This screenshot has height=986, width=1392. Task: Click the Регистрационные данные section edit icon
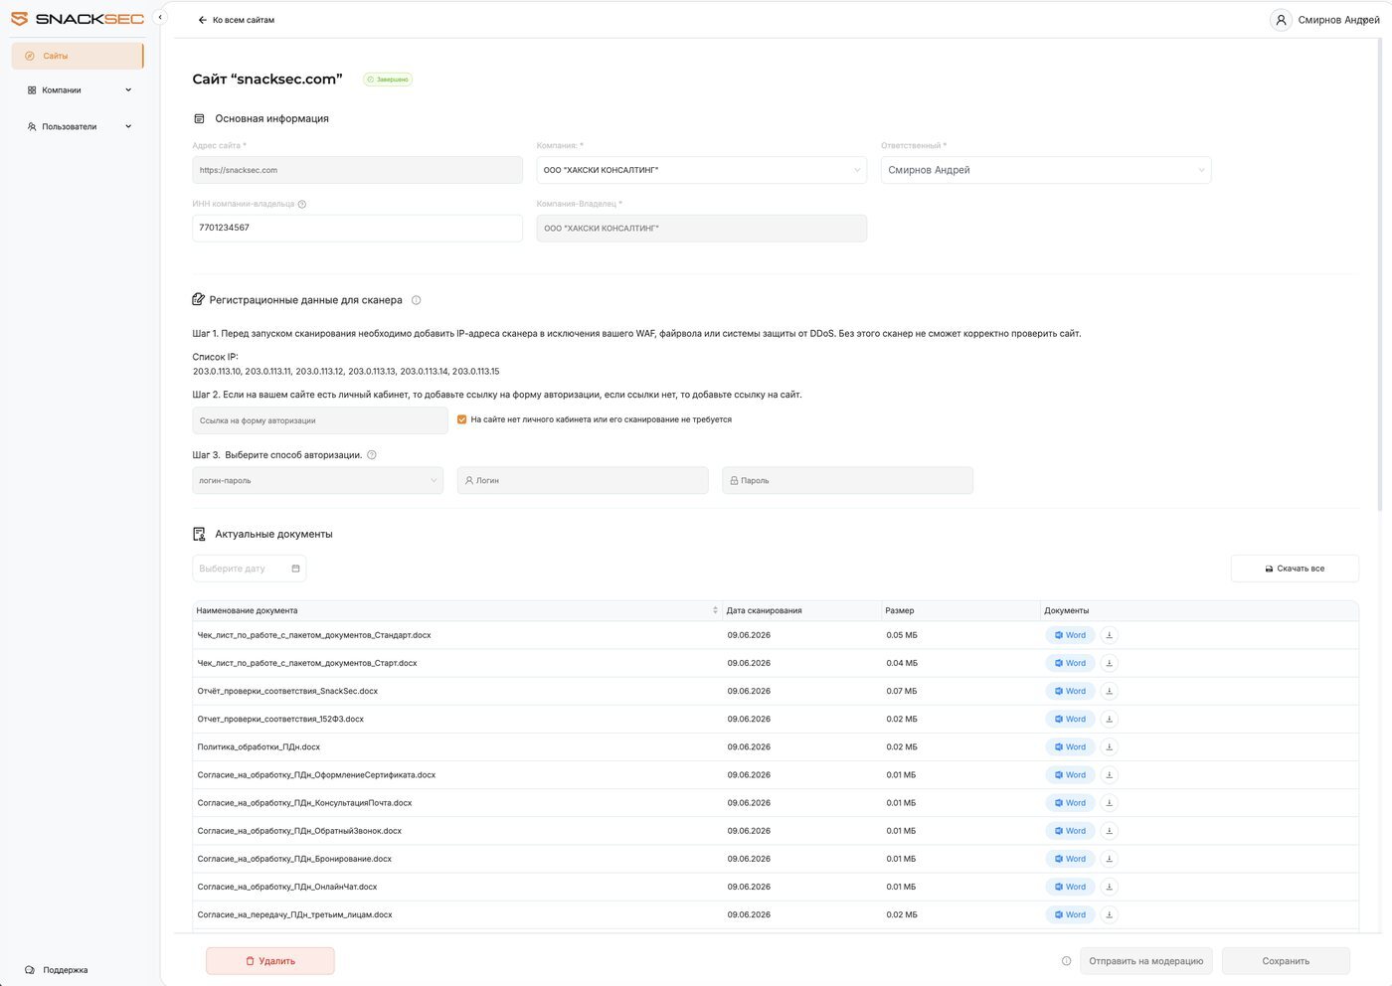point(198,299)
